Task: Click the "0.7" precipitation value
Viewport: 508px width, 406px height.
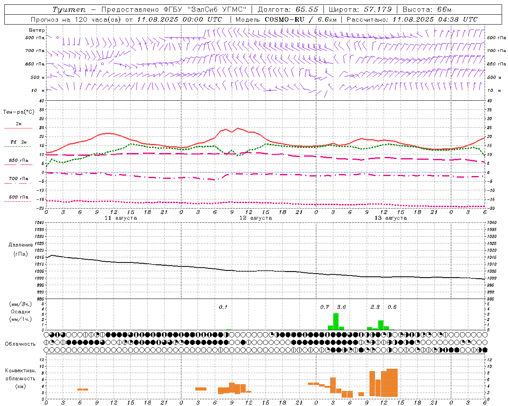Action: point(325,307)
